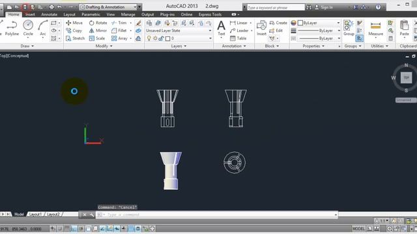Click the Array tool
The width and height of the screenshot is (417, 234).
(119, 38)
